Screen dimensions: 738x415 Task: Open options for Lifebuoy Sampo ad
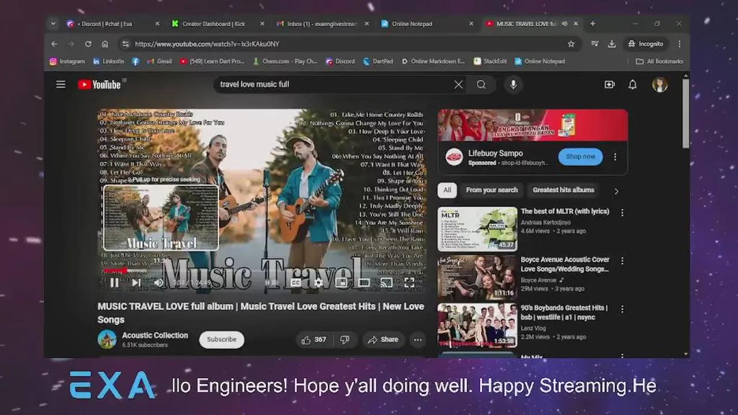[615, 157]
